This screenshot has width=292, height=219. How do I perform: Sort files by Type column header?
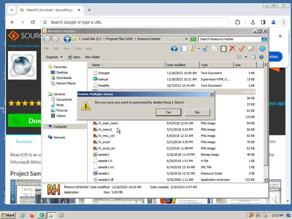(216, 65)
